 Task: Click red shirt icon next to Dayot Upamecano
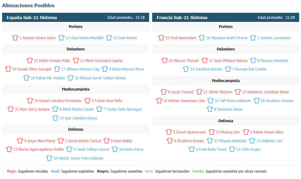[x=169, y=132]
